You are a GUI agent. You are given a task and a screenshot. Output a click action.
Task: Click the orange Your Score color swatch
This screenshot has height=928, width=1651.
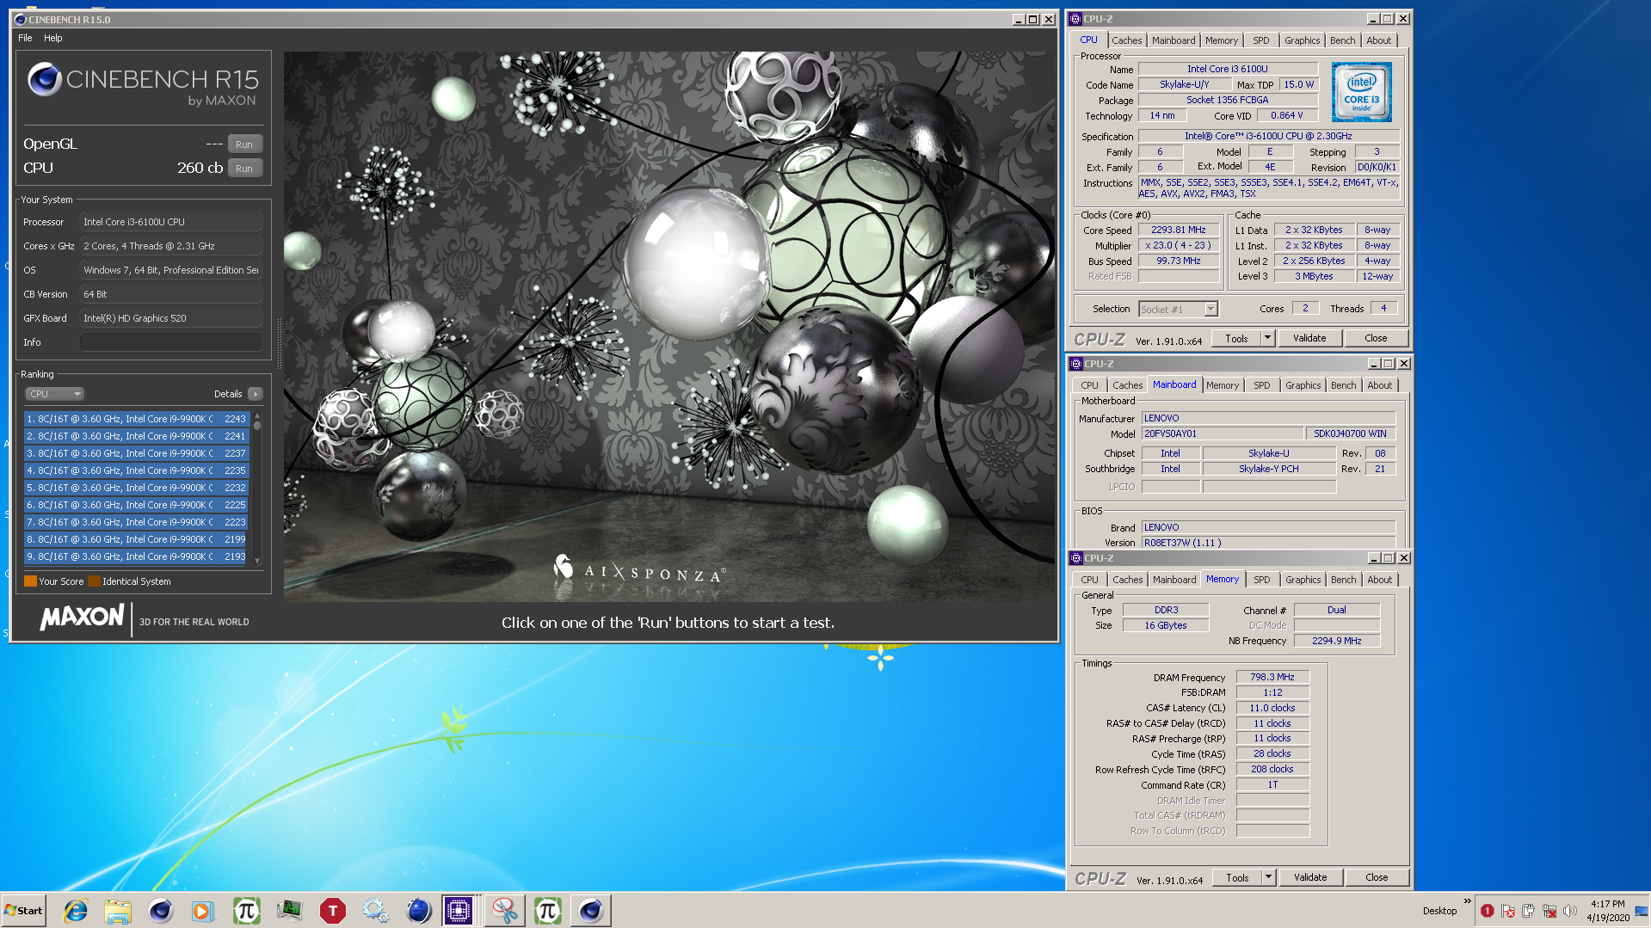(30, 581)
